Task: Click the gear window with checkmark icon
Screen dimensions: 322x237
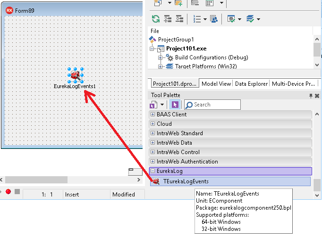Action: click(x=231, y=19)
